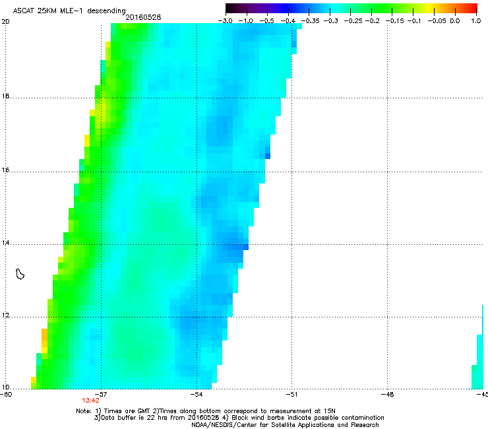Screen dimensions: 488x429
Task: Click the note 'Data buffer is 22 hrs'
Action: tap(127, 418)
